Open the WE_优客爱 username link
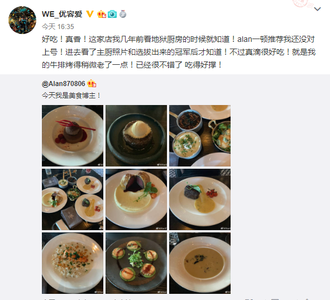This screenshot has width=330, height=300. 62,14
